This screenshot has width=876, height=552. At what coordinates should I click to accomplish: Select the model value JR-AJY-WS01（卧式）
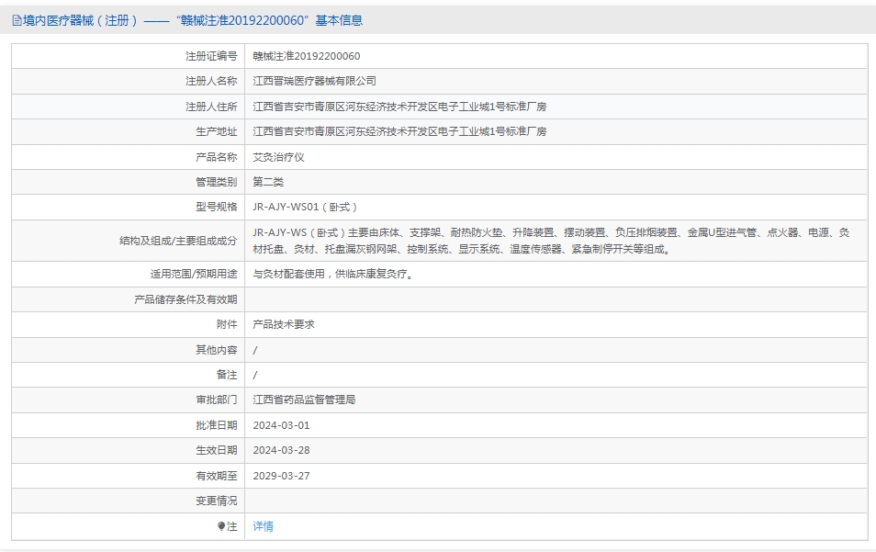click(306, 207)
